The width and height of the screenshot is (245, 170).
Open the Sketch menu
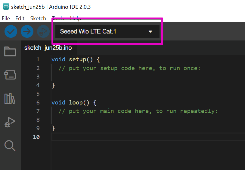pos(38,18)
